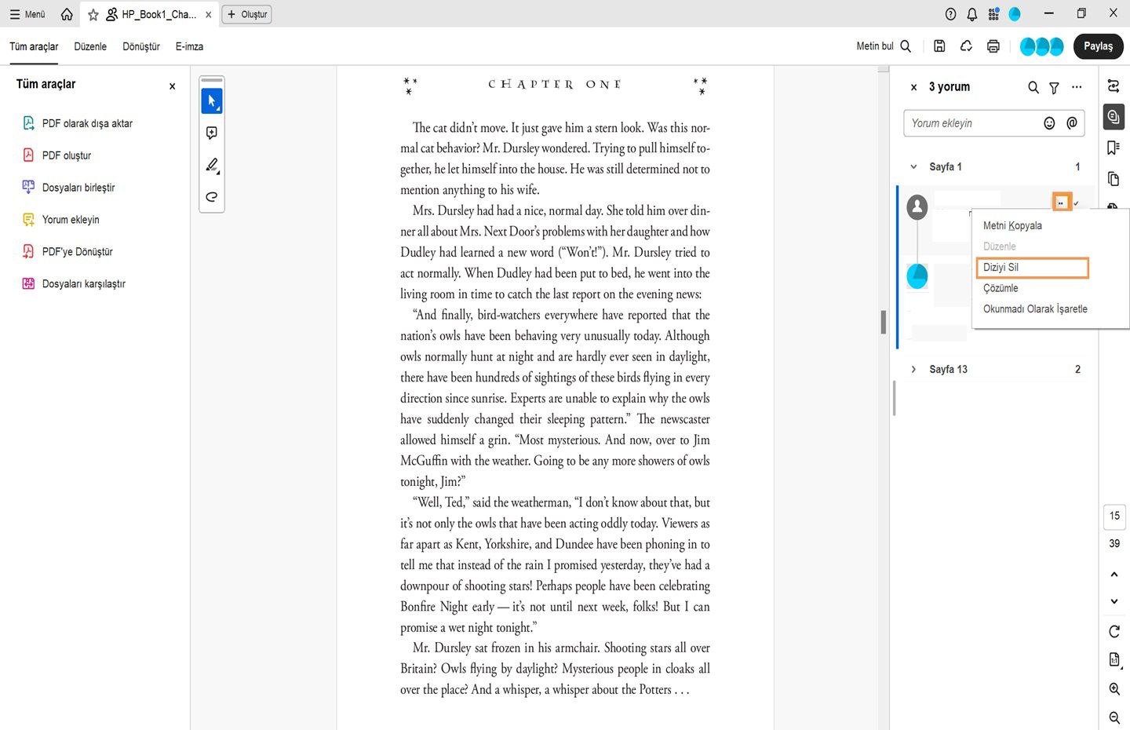Open the page thumbnails panel icon
Viewport: 1130px width, 730px height.
click(x=1114, y=179)
